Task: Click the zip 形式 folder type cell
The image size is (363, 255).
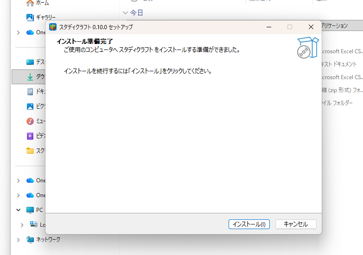Action: [342, 90]
